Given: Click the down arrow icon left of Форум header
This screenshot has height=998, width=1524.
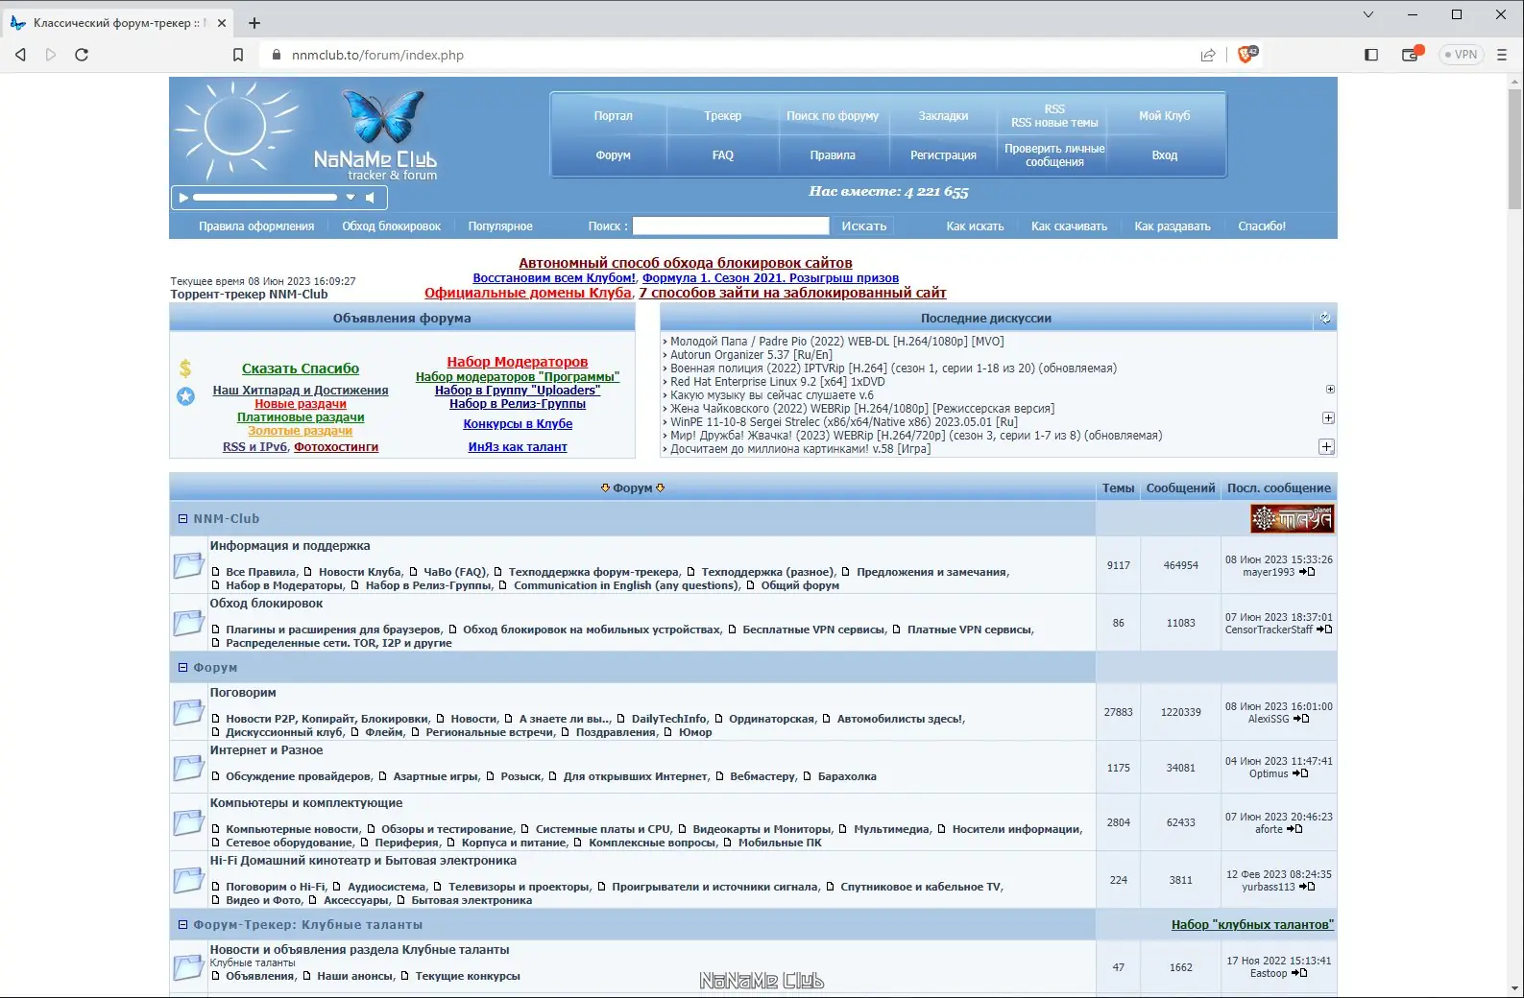Looking at the screenshot, I should [x=605, y=488].
